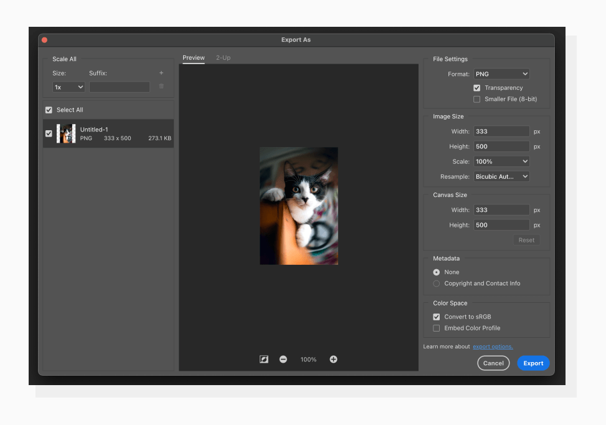
Task: Open the Format dropdown showing PNG
Action: (x=501, y=73)
